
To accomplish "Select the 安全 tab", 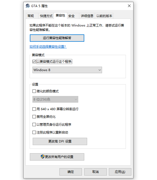I will [71, 16].
